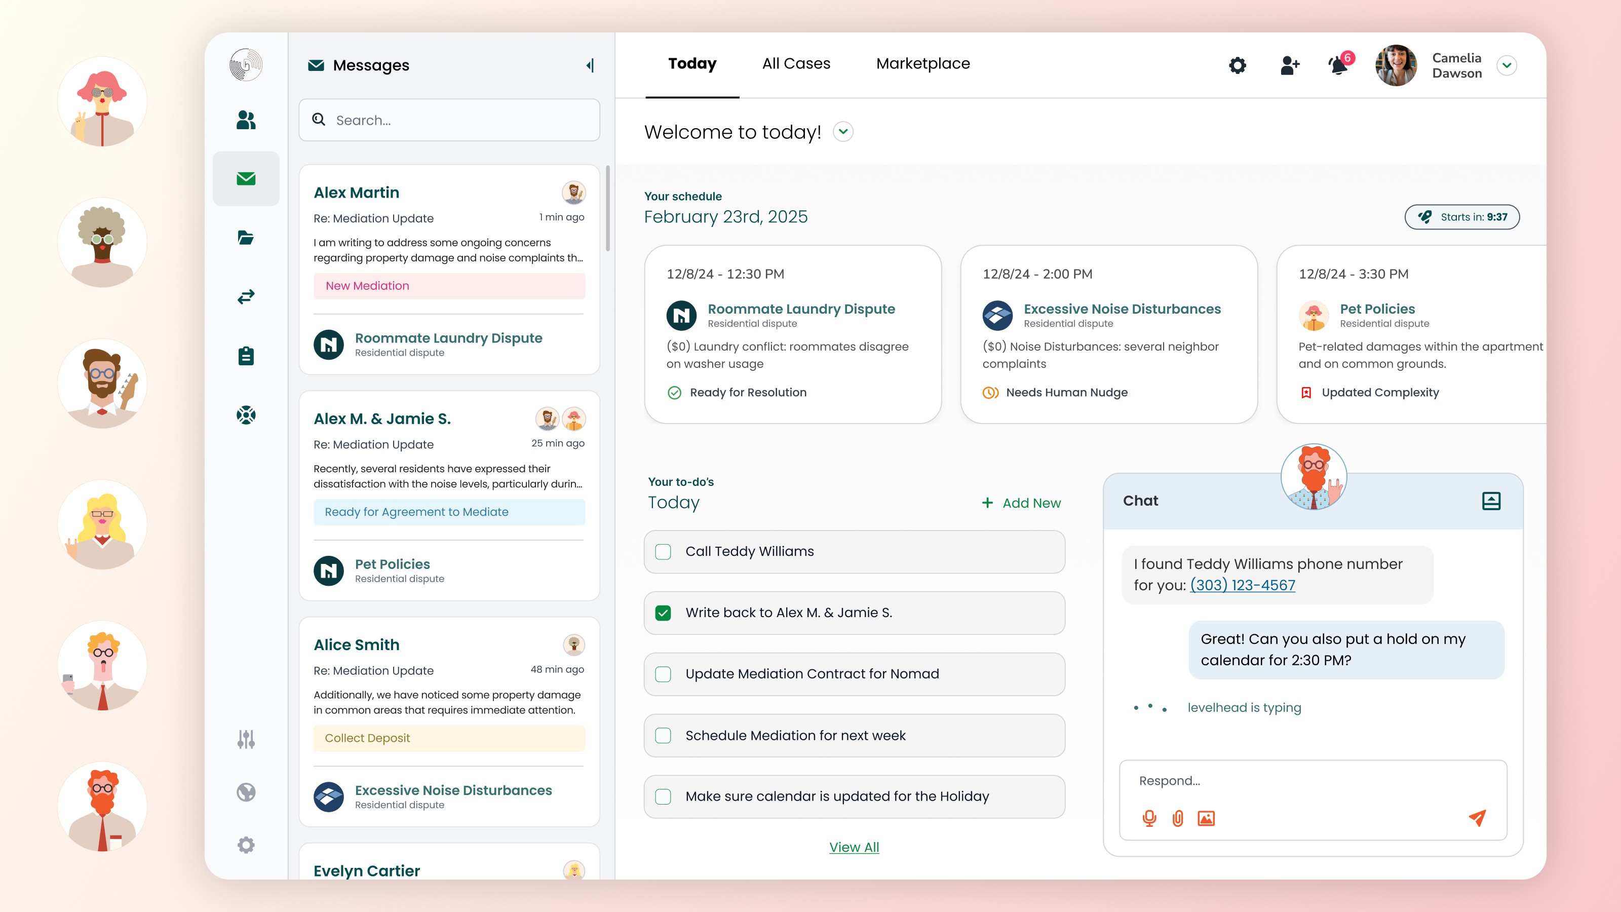Click the chat assistant avatar
The width and height of the screenshot is (1621, 912).
(1314, 476)
